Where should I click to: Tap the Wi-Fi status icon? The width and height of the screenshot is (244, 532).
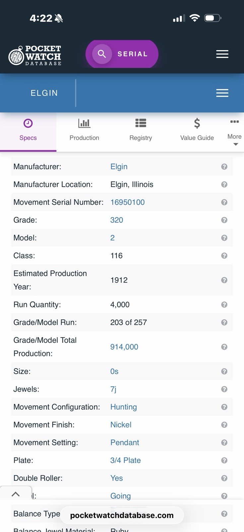tap(195, 18)
